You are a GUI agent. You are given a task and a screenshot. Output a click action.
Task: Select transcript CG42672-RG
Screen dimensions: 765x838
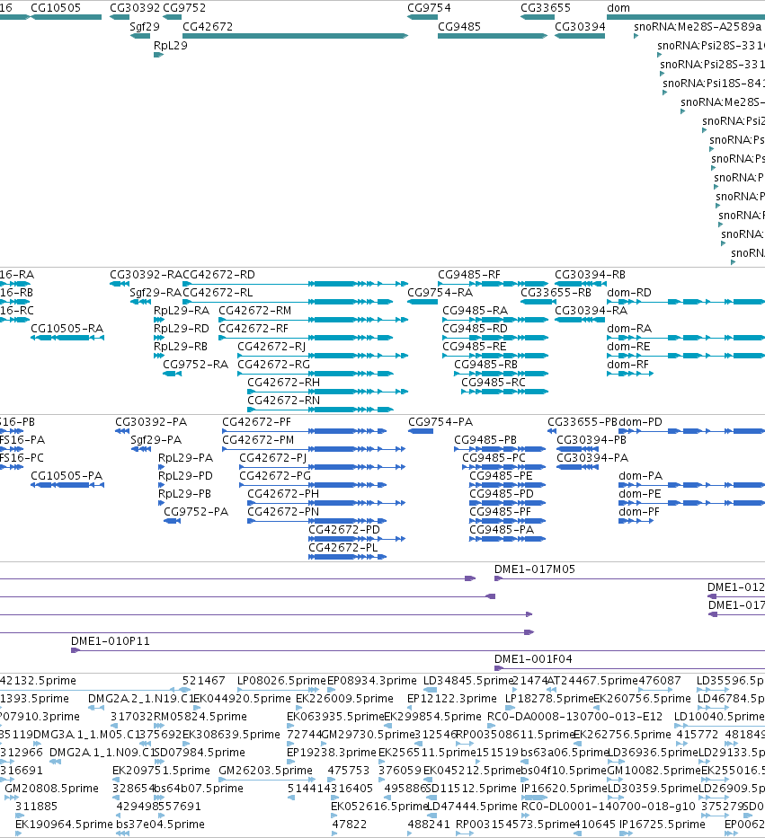pos(316,374)
